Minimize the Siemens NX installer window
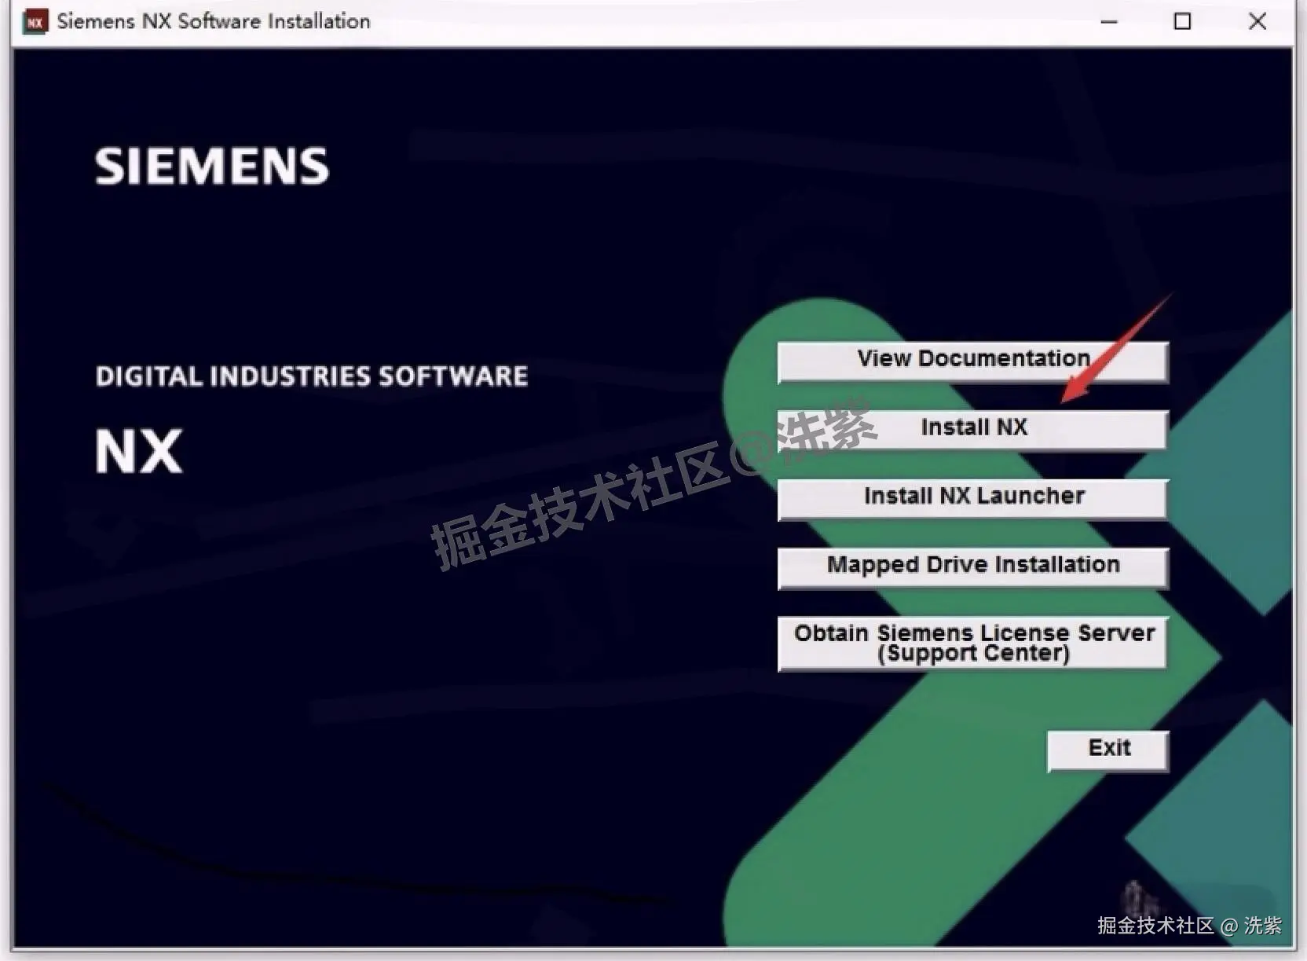The image size is (1307, 961). pyautogui.click(x=1110, y=21)
